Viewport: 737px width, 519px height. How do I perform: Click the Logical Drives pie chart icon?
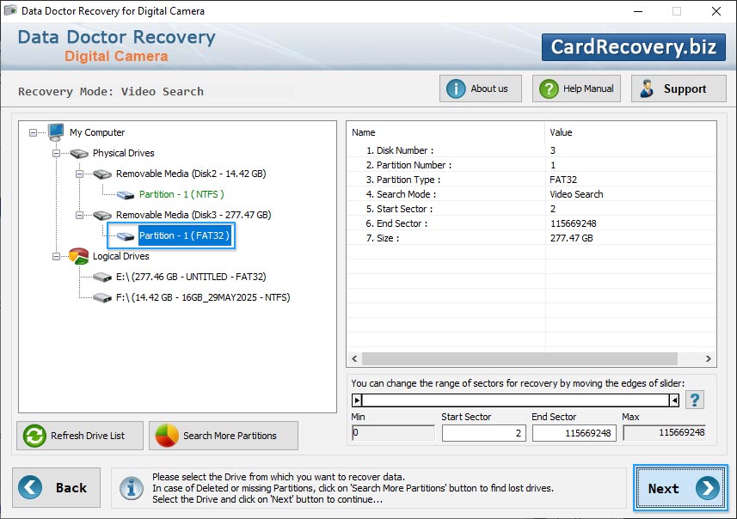(78, 256)
